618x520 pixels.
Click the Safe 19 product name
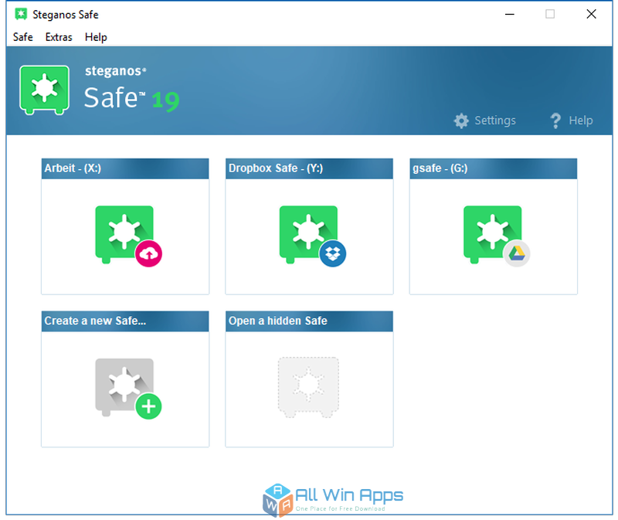(131, 98)
